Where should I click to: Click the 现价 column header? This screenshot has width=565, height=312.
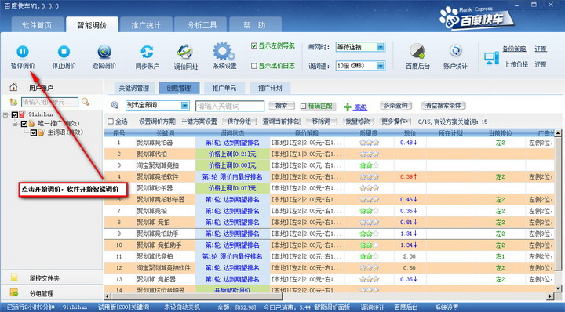410,133
